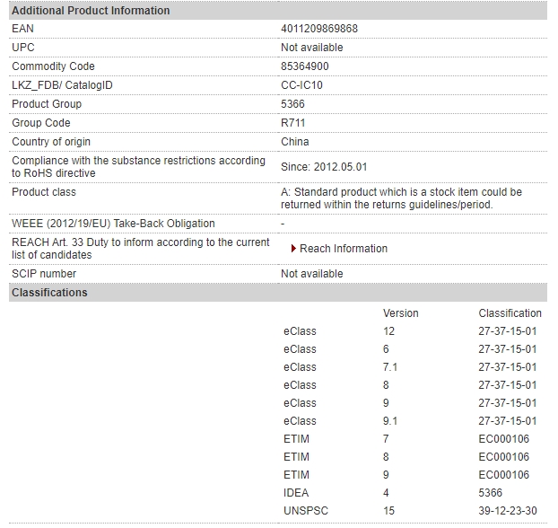Click the 'EAN' label

(x=22, y=29)
